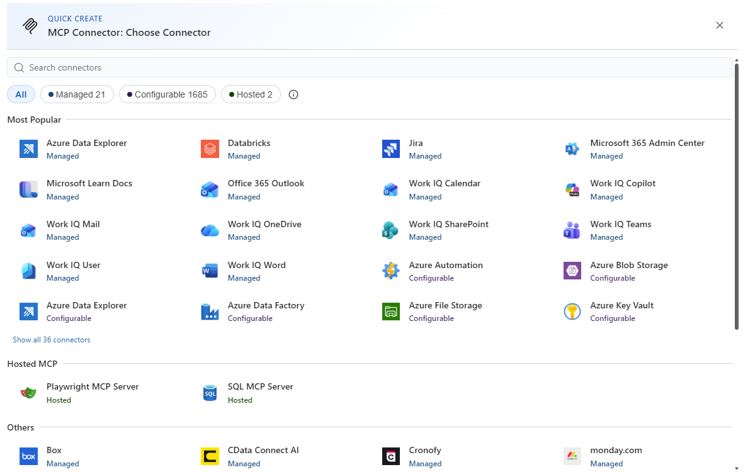Screen dimensions: 743x472
Task: Select Work IQ Word label
Action: point(256,265)
